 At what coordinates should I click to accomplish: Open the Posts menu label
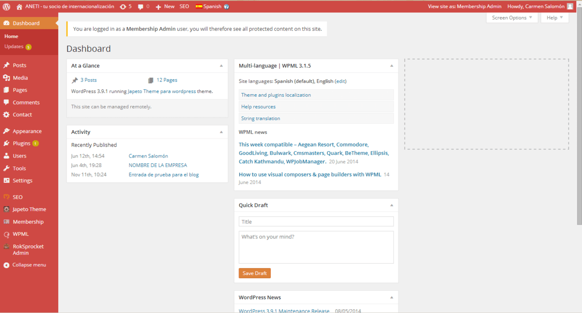pyautogui.click(x=19, y=65)
